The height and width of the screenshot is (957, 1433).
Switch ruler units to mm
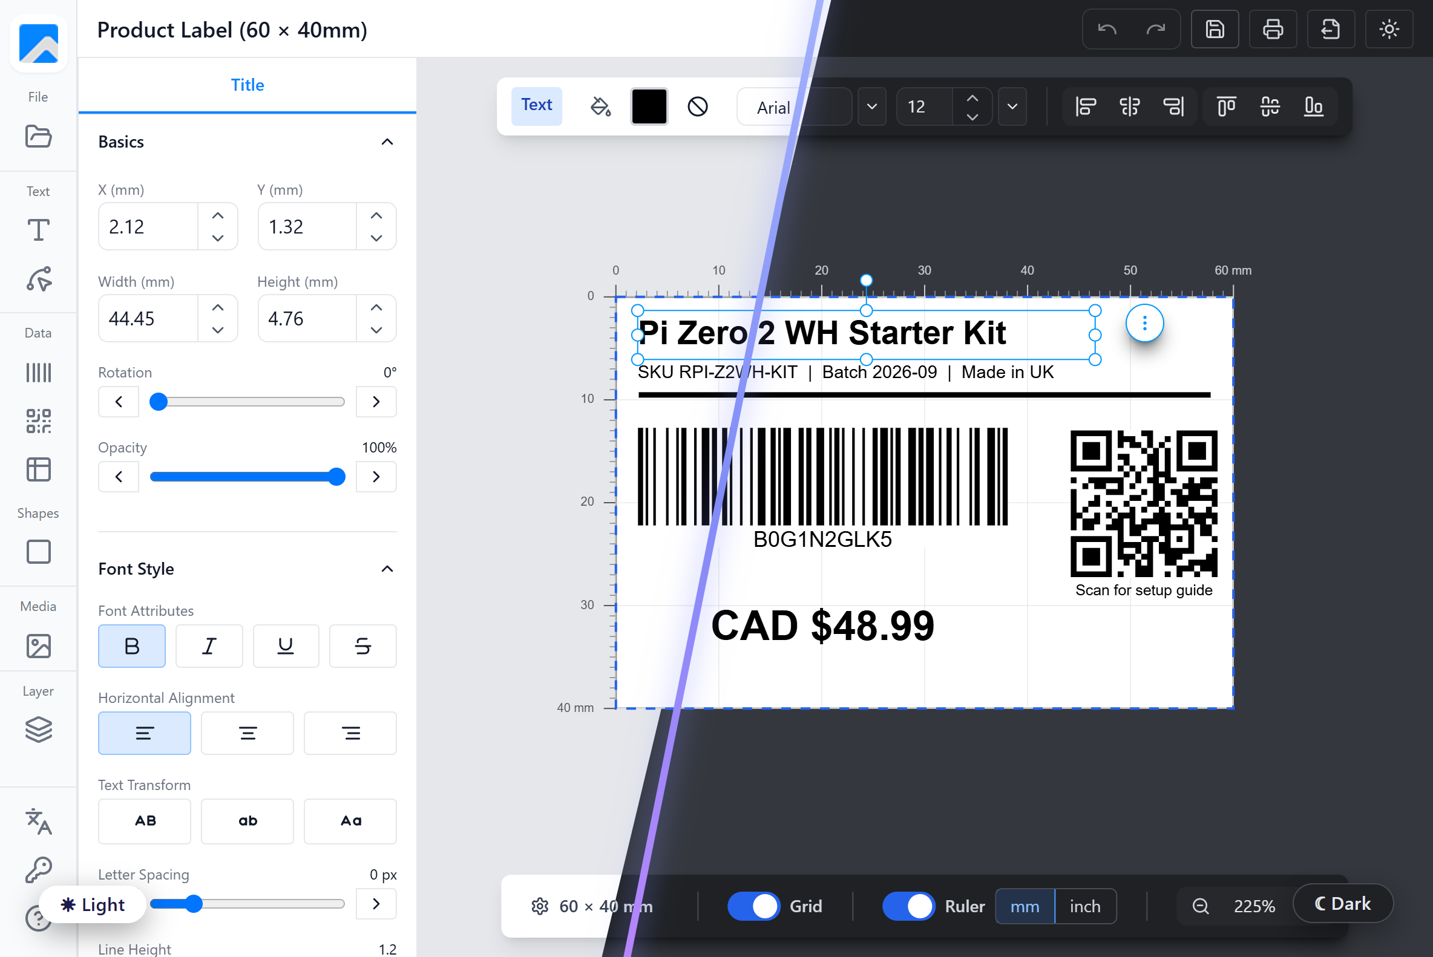(x=1025, y=906)
